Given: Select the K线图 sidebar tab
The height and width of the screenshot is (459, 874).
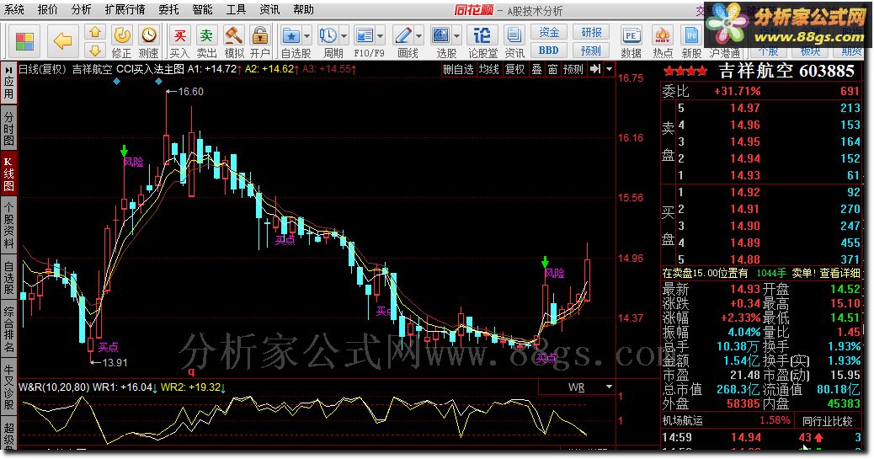Looking at the screenshot, I should (8, 174).
